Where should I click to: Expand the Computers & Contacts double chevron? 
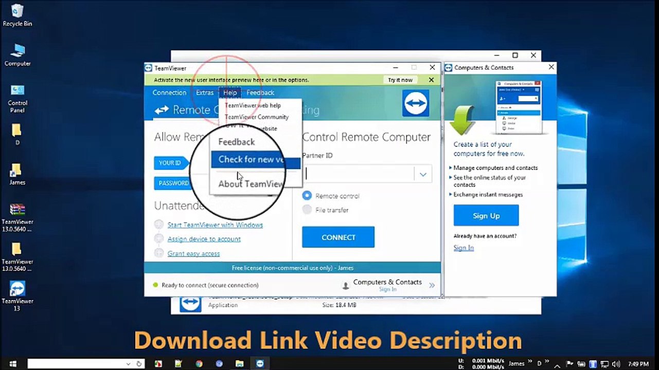point(432,285)
